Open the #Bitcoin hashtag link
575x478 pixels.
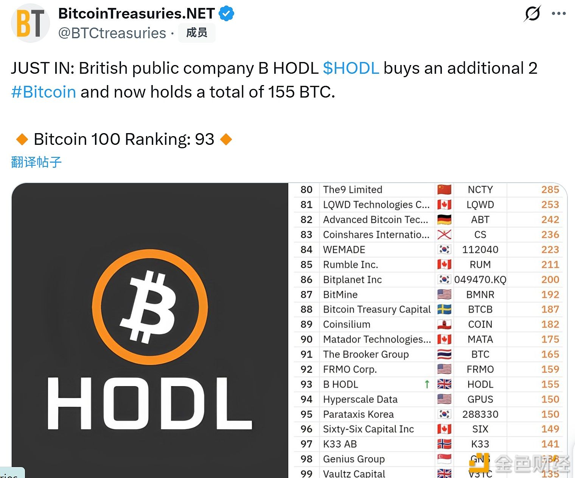tap(43, 92)
